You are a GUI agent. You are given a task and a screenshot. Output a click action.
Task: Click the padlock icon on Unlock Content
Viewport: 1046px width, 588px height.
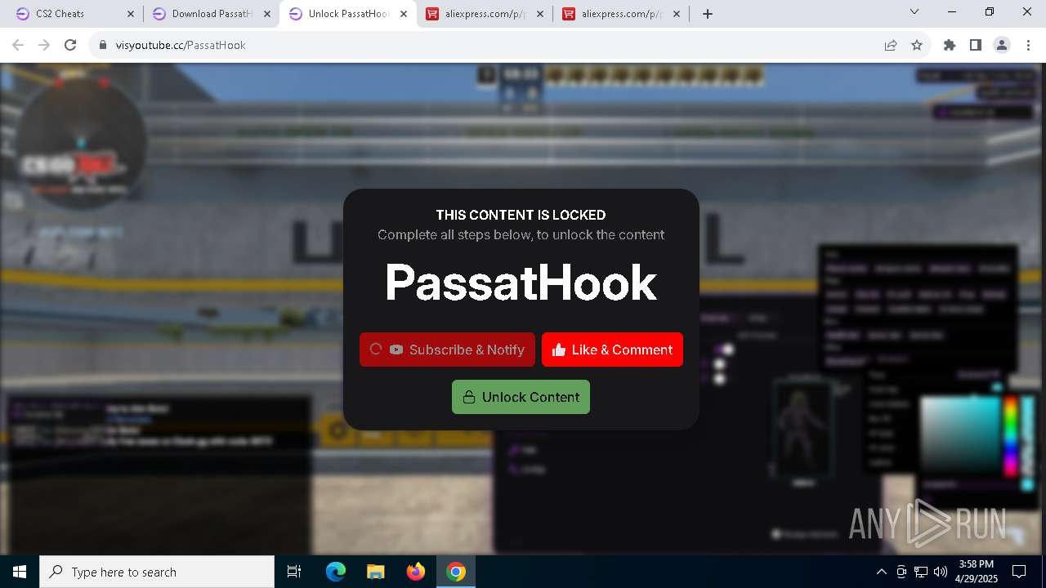(x=469, y=397)
